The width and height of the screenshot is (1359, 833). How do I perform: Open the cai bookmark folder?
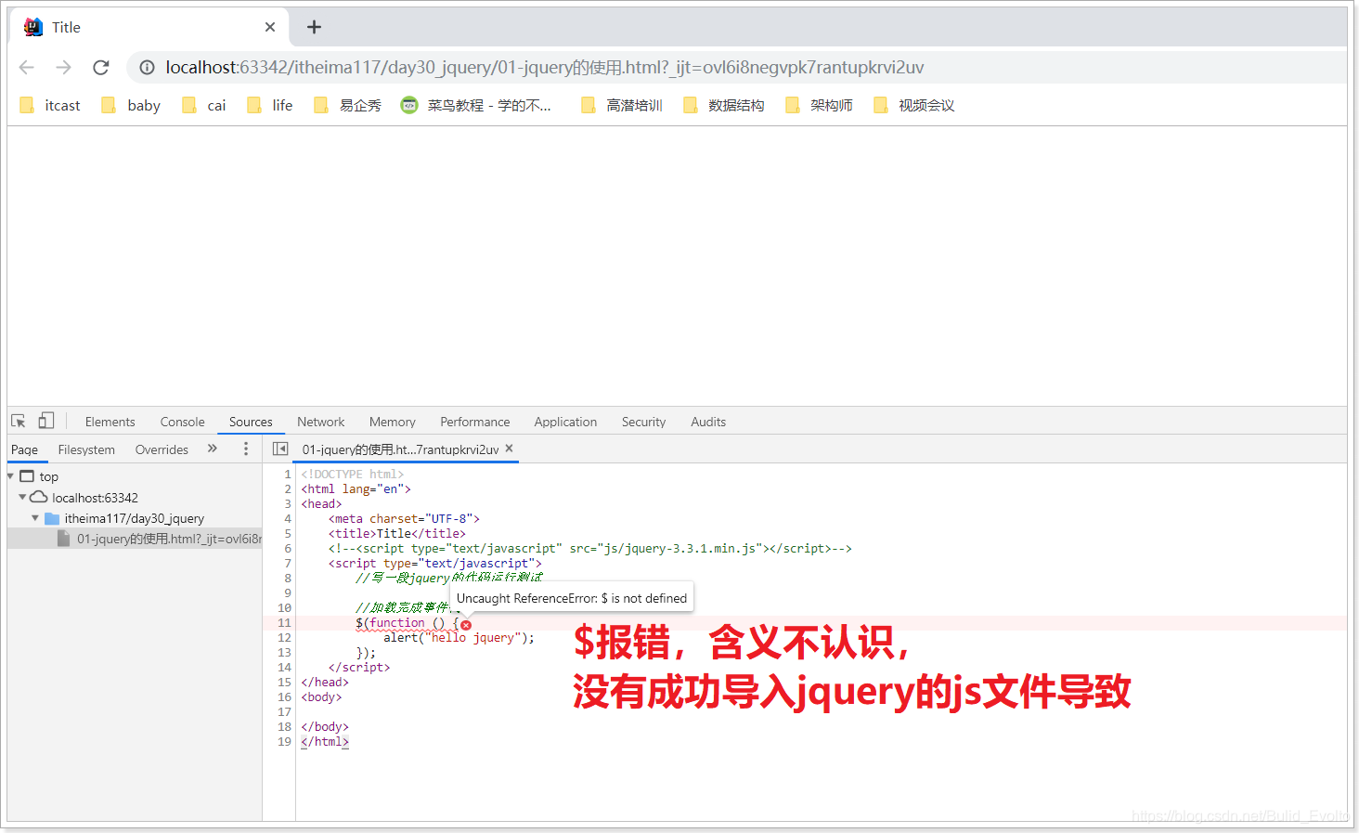click(204, 105)
